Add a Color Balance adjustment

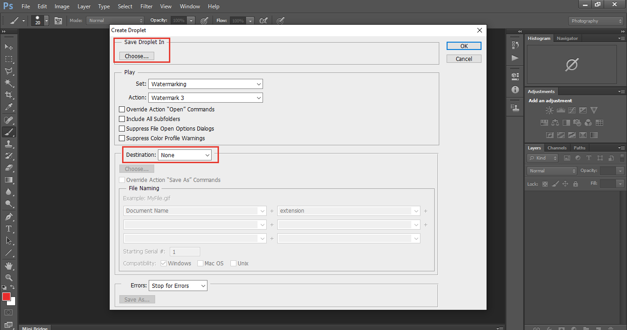pyautogui.click(x=555, y=123)
